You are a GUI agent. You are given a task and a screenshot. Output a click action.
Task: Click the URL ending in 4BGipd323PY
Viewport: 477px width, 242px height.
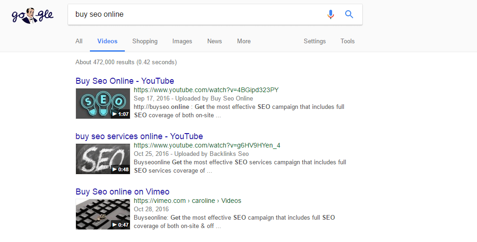(206, 90)
